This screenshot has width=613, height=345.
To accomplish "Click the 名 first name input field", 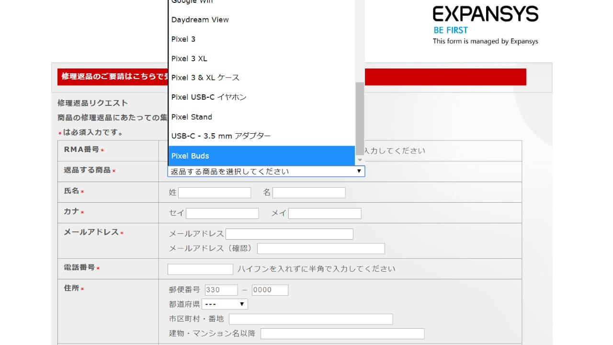I will (x=309, y=193).
